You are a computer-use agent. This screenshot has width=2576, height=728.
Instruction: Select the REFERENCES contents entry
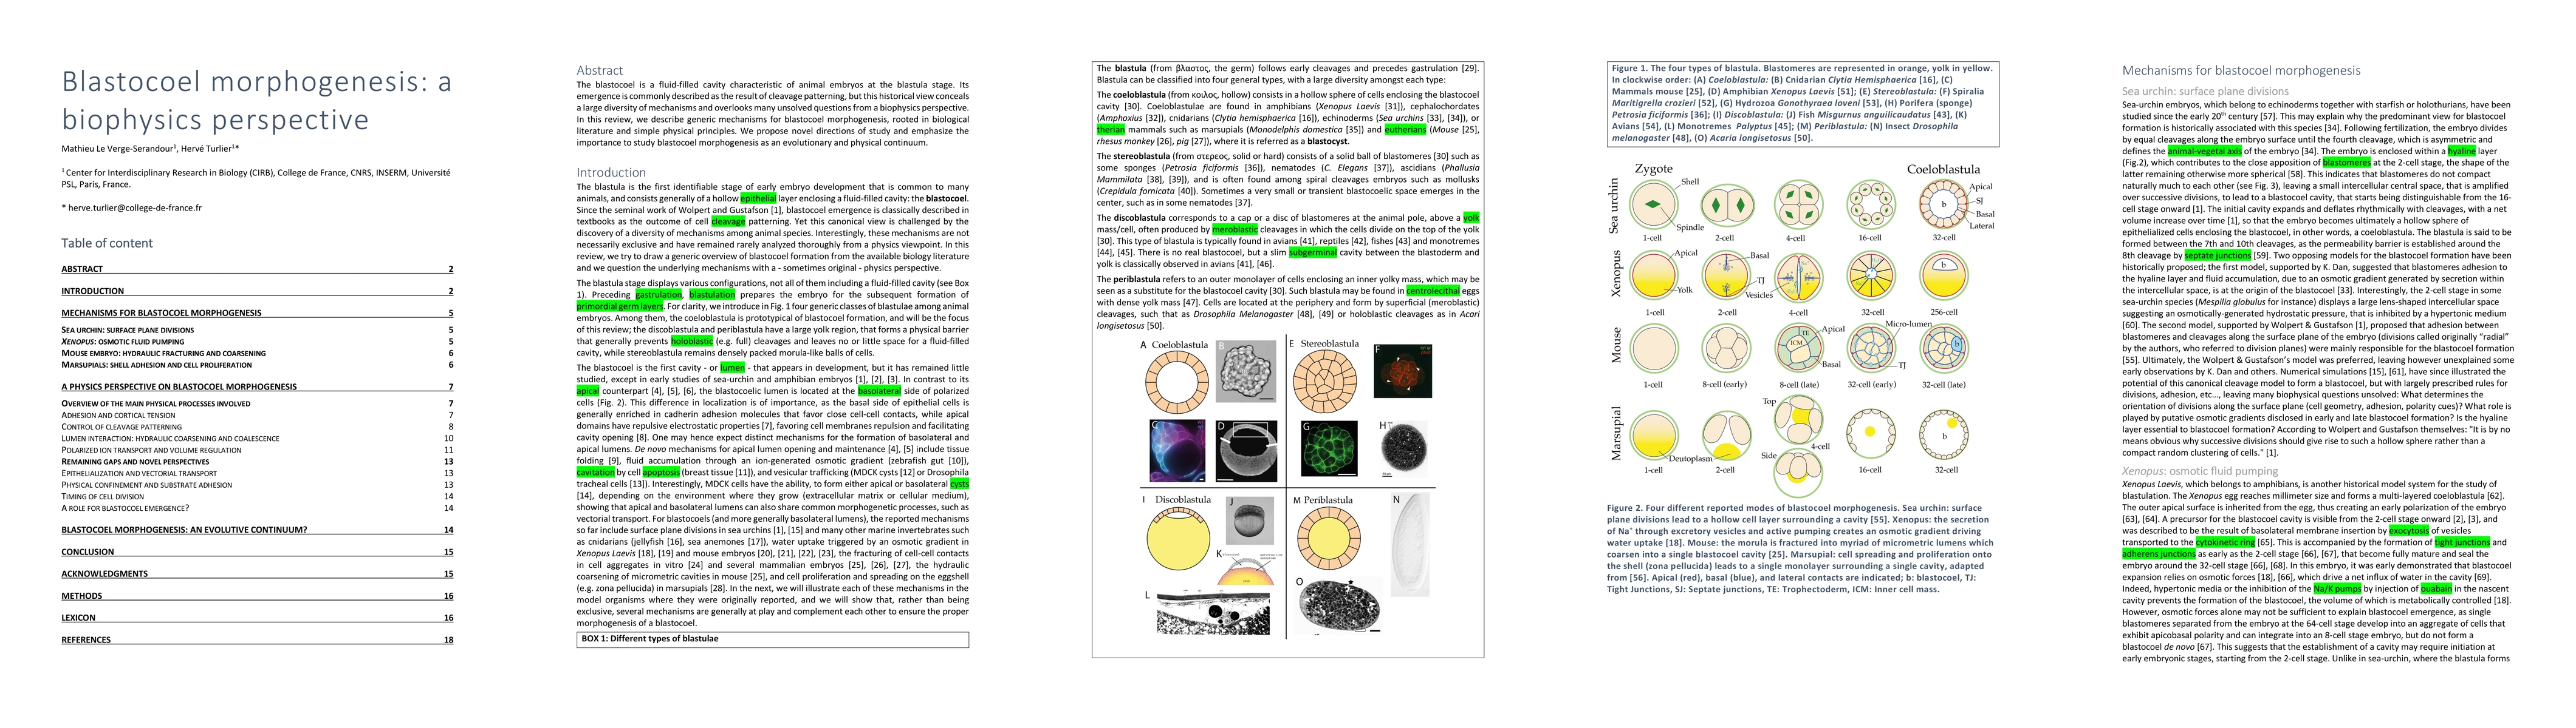click(86, 639)
